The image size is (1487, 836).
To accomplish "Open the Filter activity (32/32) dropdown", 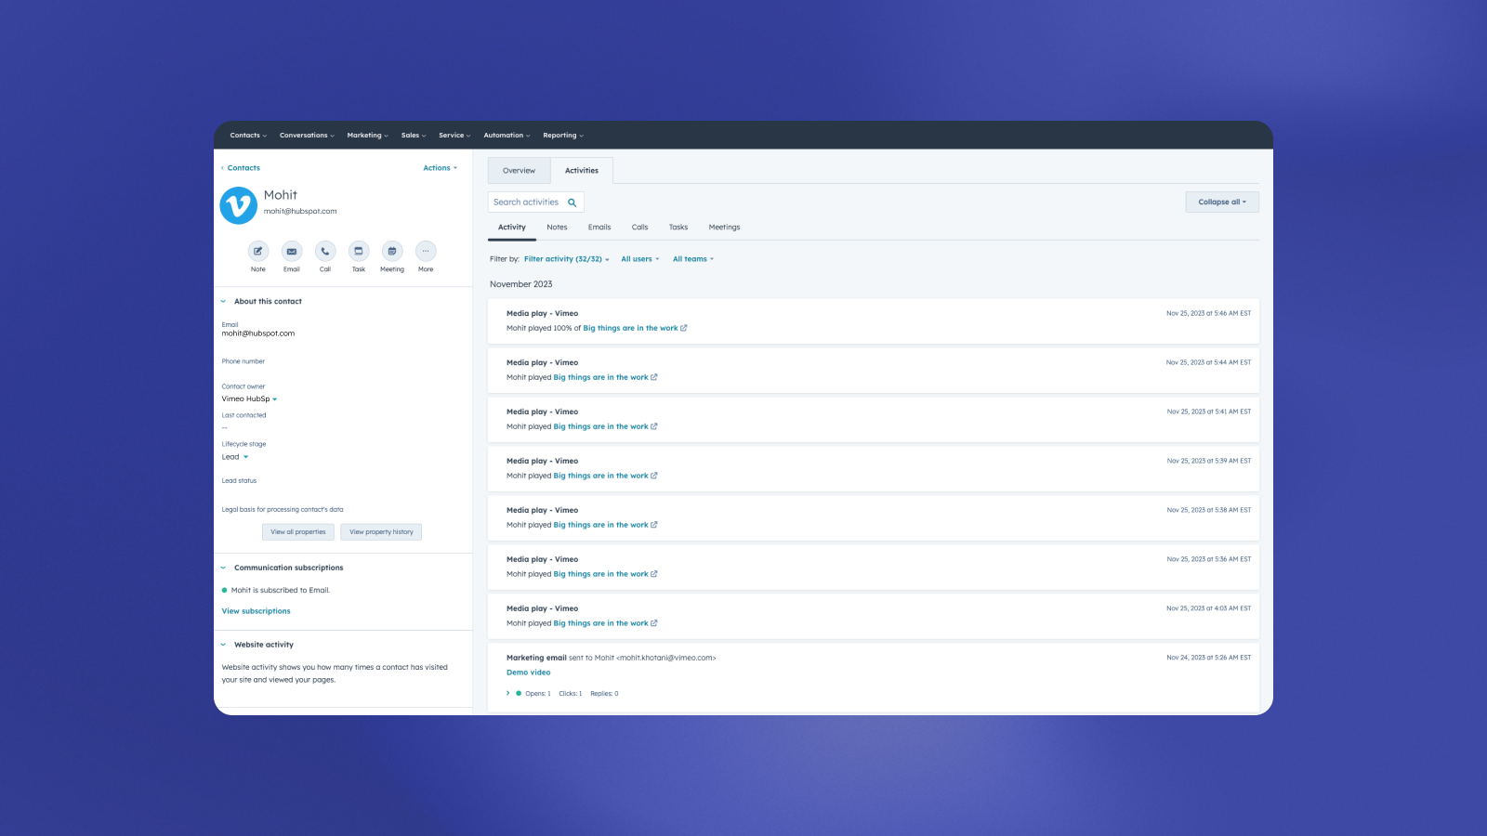I will [566, 259].
